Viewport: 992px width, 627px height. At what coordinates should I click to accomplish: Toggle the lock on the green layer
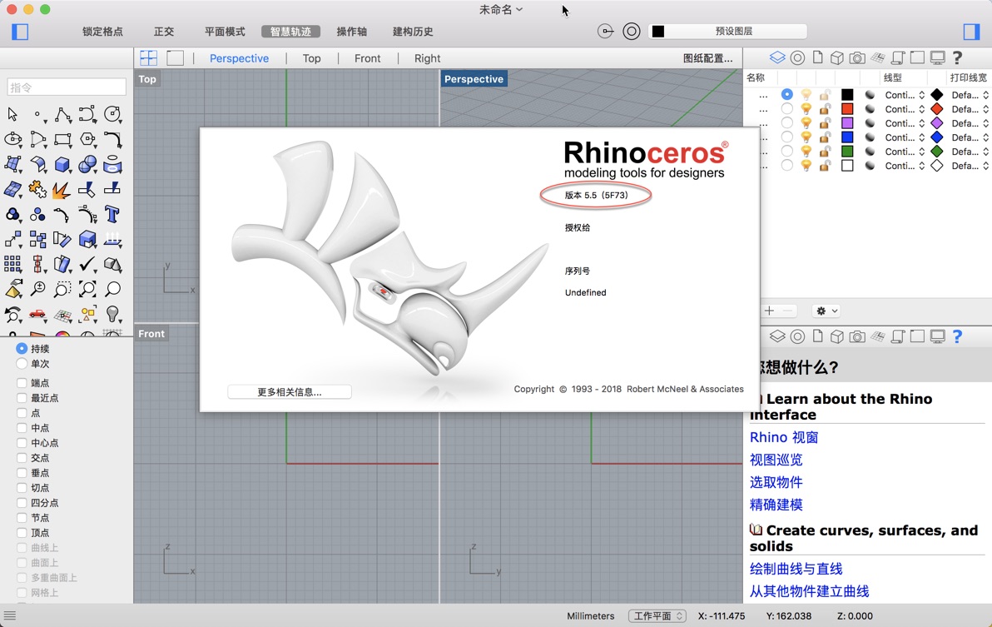(825, 152)
